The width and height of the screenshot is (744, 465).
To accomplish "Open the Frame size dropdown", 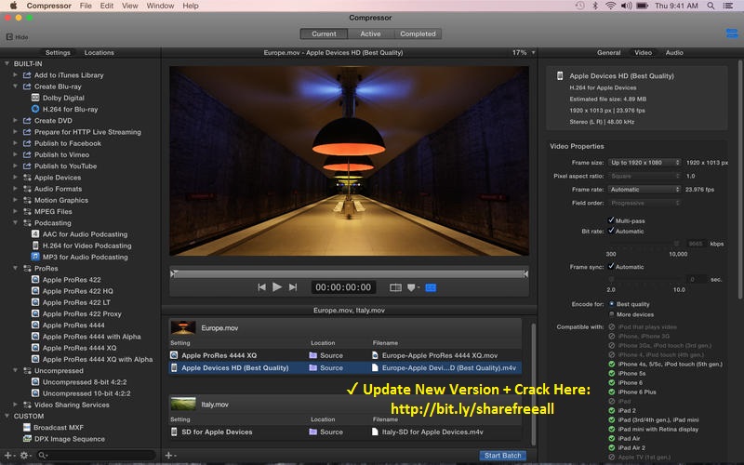I will point(644,162).
